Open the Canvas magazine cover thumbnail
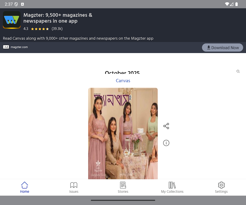This screenshot has width=246, height=205. tap(123, 133)
